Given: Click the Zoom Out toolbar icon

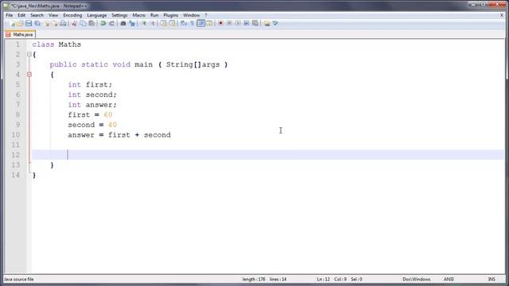Looking at the screenshot, I should [x=152, y=23].
